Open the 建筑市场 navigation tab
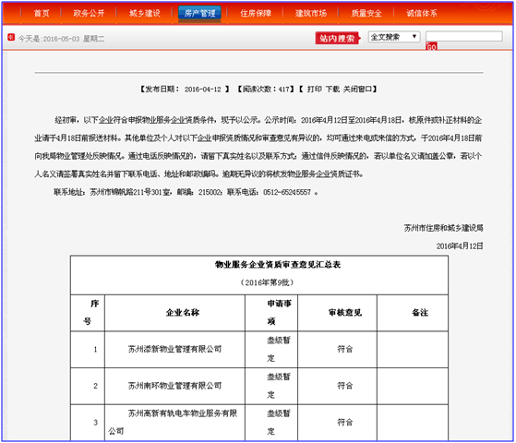The height and width of the screenshot is (443, 516). 311,13
